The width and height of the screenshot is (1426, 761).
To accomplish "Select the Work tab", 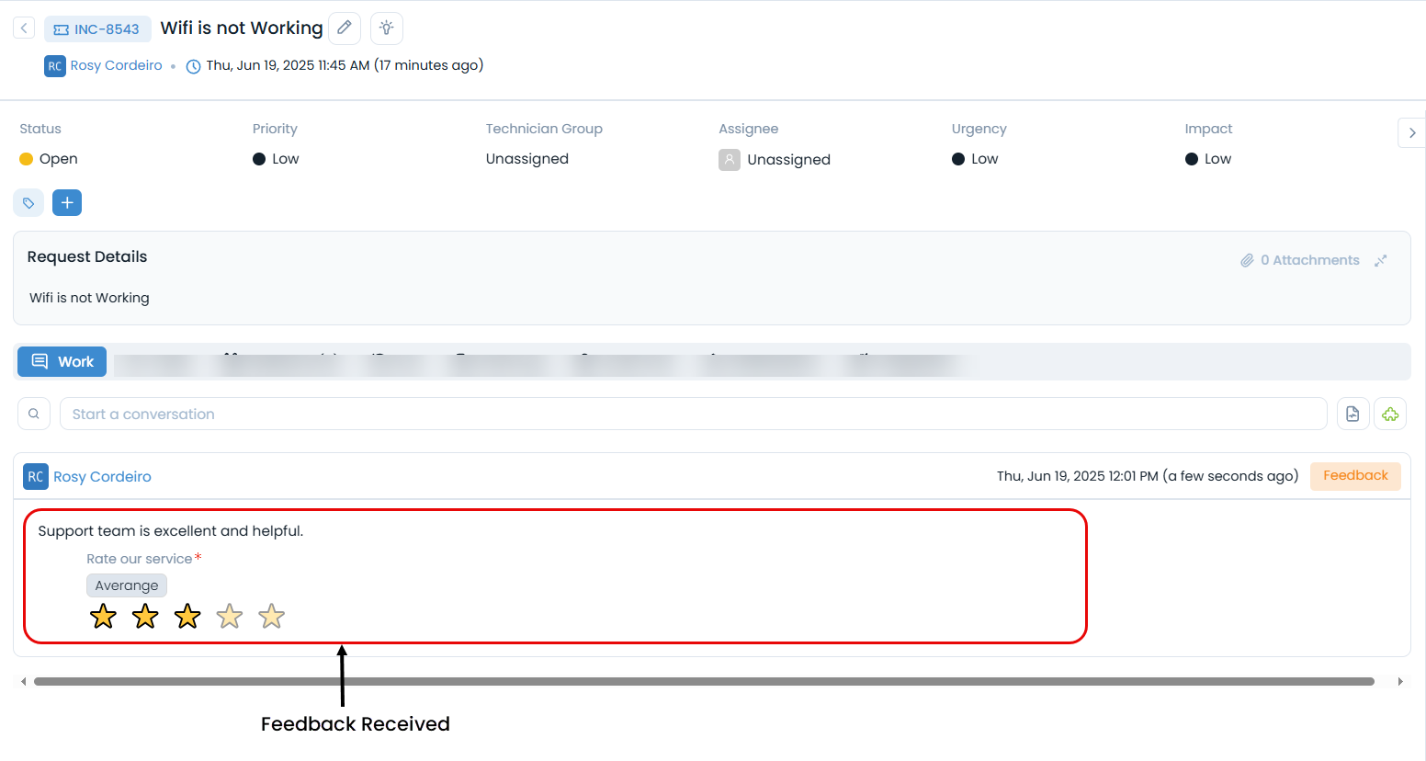I will [x=62, y=362].
